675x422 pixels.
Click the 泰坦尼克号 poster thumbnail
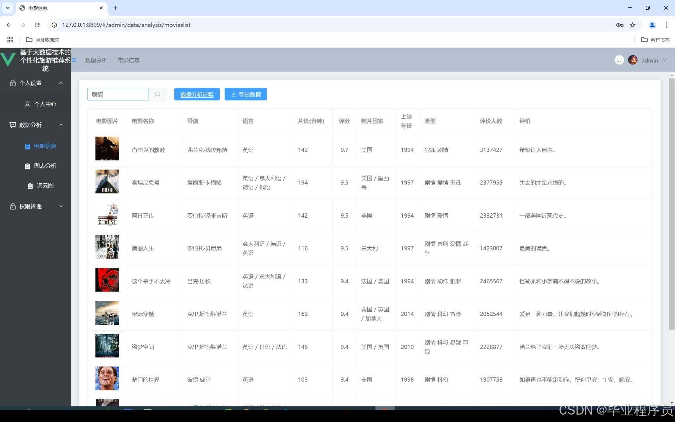107,181
